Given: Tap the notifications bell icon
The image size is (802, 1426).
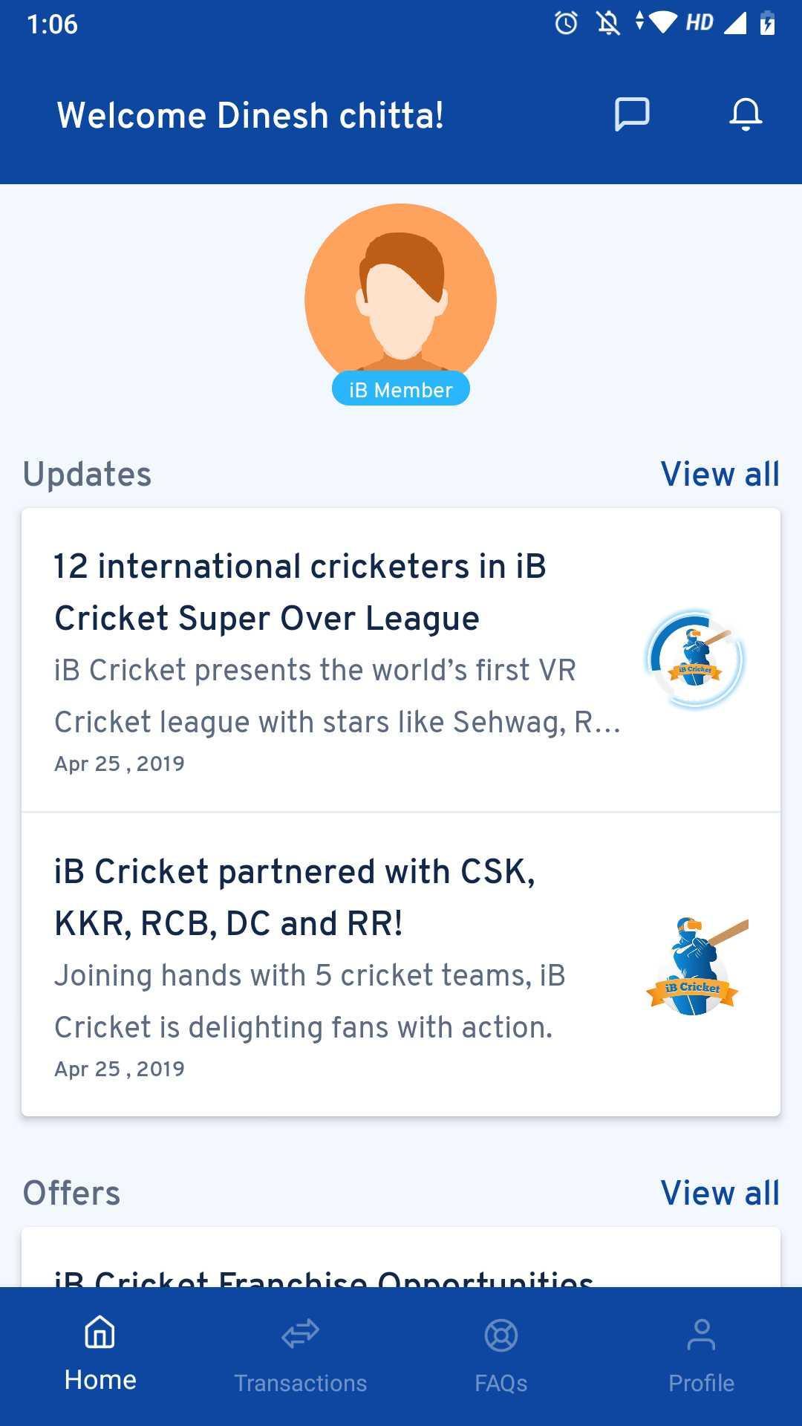Looking at the screenshot, I should coord(746,114).
